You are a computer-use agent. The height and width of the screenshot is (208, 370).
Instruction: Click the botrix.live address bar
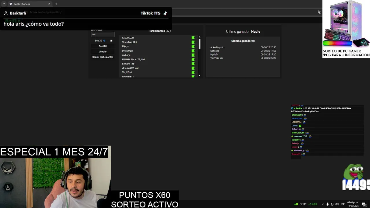coord(46,12)
